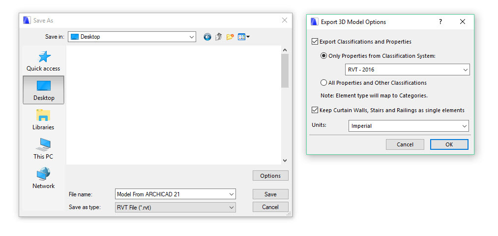Expand the RVT - 2016 classification dropdown
This screenshot has height=236, width=498.
point(408,70)
